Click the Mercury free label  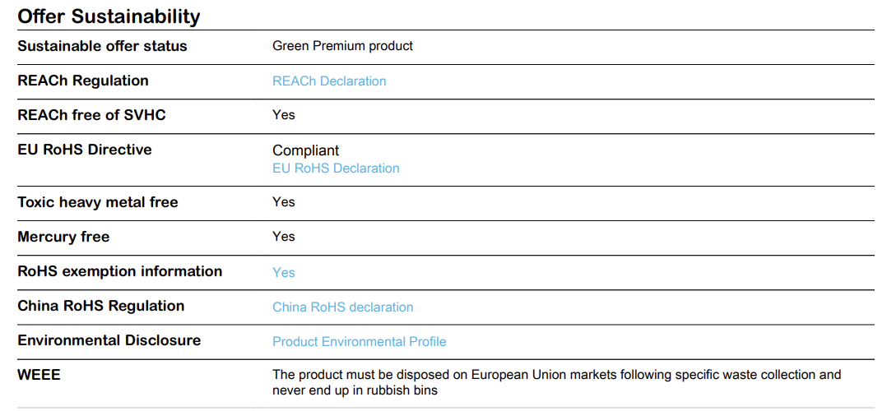click(63, 236)
